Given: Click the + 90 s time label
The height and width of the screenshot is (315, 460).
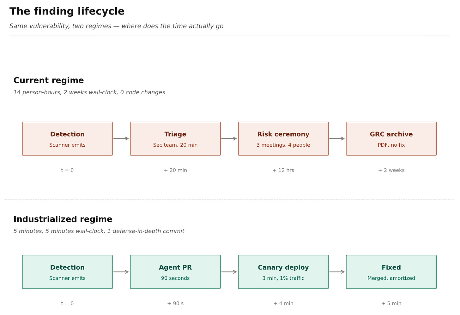Looking at the screenshot, I should pyautogui.click(x=175, y=304).
